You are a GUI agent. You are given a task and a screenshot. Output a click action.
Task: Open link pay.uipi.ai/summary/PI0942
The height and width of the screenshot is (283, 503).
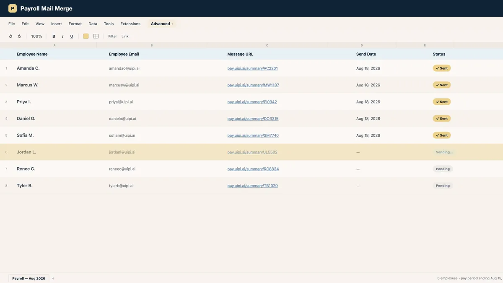tap(252, 102)
